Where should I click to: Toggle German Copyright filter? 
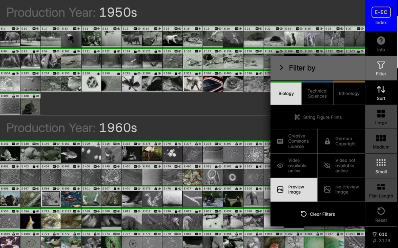341,141
